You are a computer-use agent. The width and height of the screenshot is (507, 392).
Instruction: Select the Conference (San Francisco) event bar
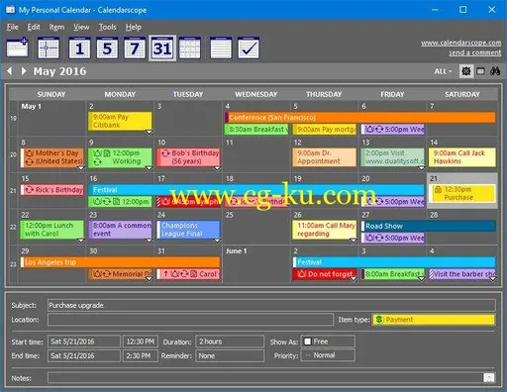pyautogui.click(x=359, y=118)
